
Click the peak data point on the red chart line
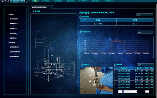(120, 41)
